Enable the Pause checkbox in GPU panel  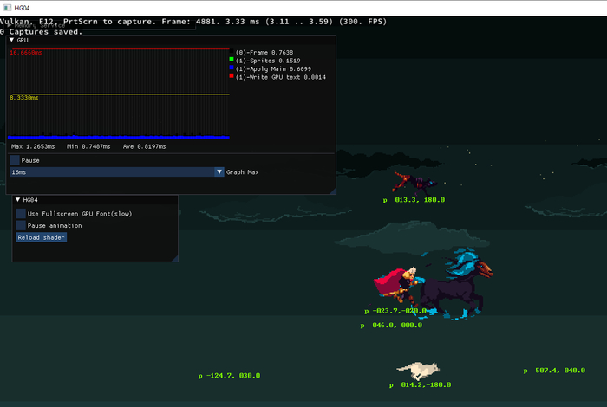pyautogui.click(x=15, y=160)
